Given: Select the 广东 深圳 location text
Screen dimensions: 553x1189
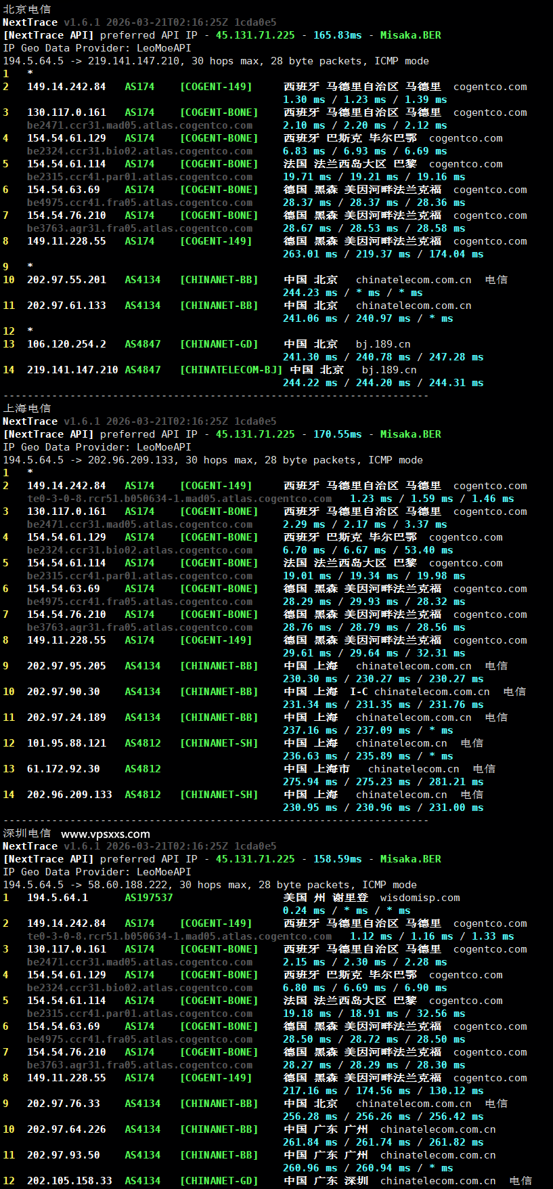Looking at the screenshot, I should point(341,1181).
